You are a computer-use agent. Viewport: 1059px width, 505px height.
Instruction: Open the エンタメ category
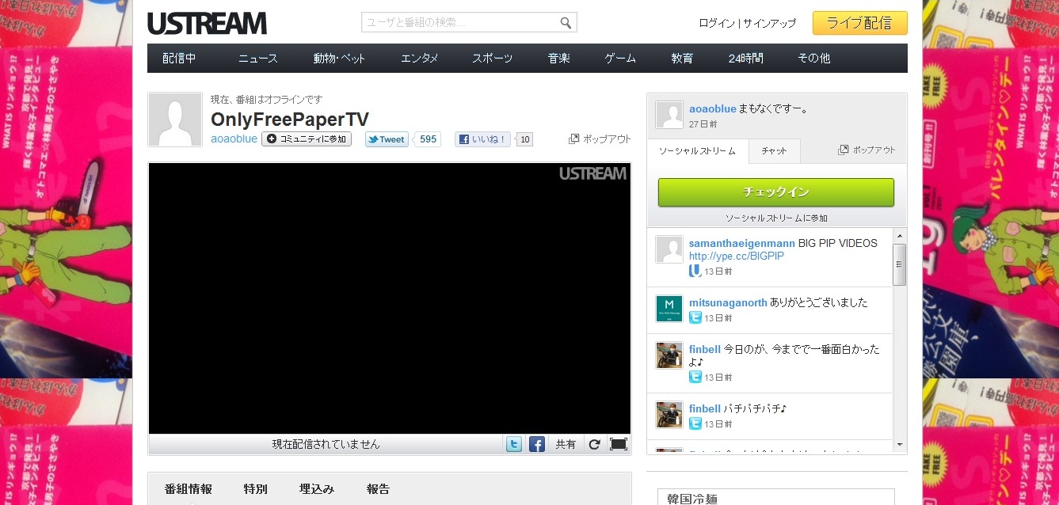pyautogui.click(x=419, y=58)
